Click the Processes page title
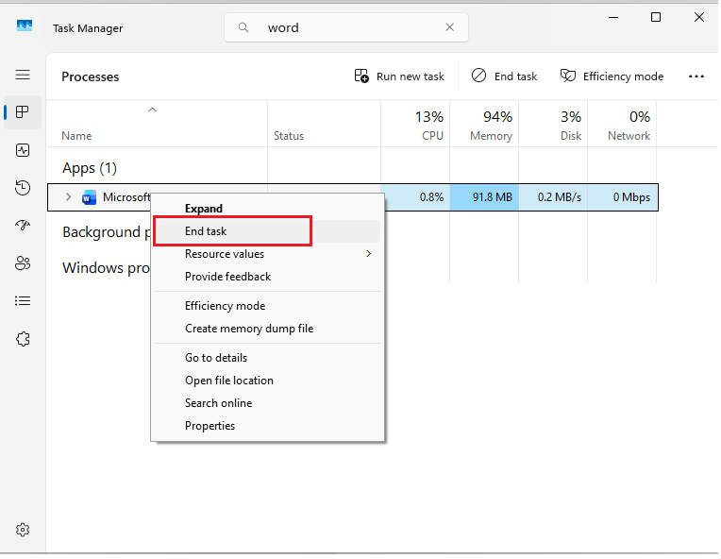Viewport: 721px width, 559px height. pos(91,76)
